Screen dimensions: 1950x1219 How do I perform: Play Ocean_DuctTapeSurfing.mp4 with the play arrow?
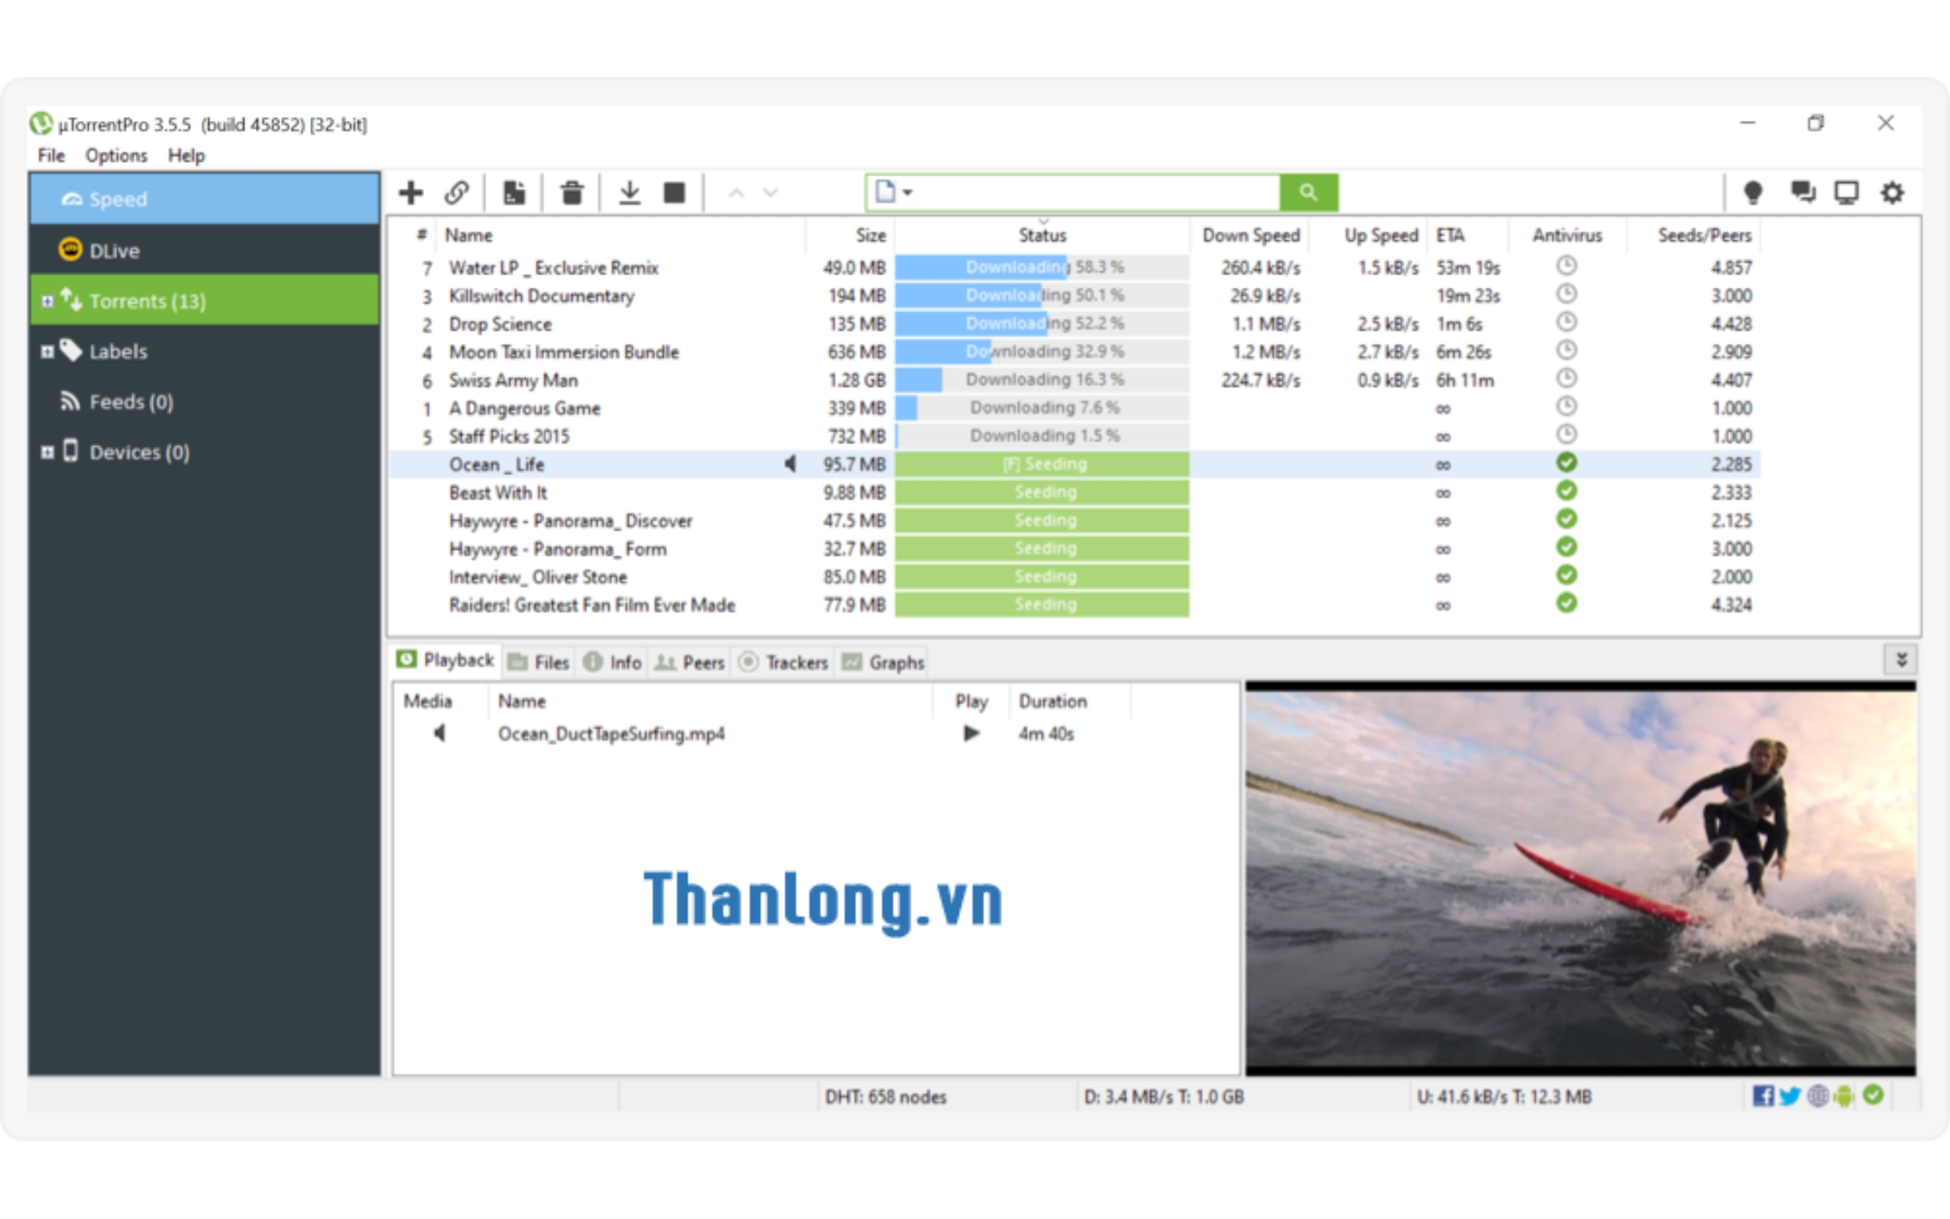(971, 733)
